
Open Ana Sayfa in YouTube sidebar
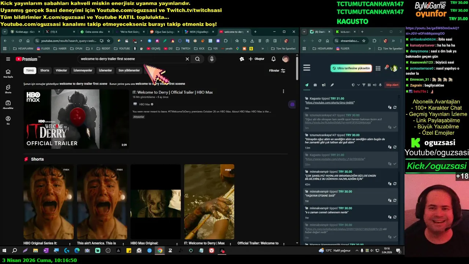coord(8,73)
